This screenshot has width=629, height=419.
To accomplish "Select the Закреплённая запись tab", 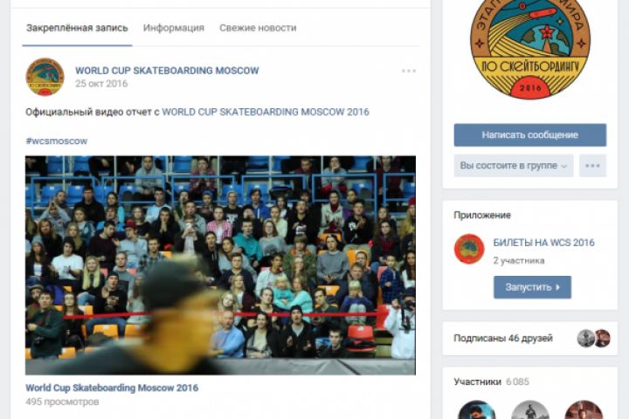I will click(x=77, y=28).
